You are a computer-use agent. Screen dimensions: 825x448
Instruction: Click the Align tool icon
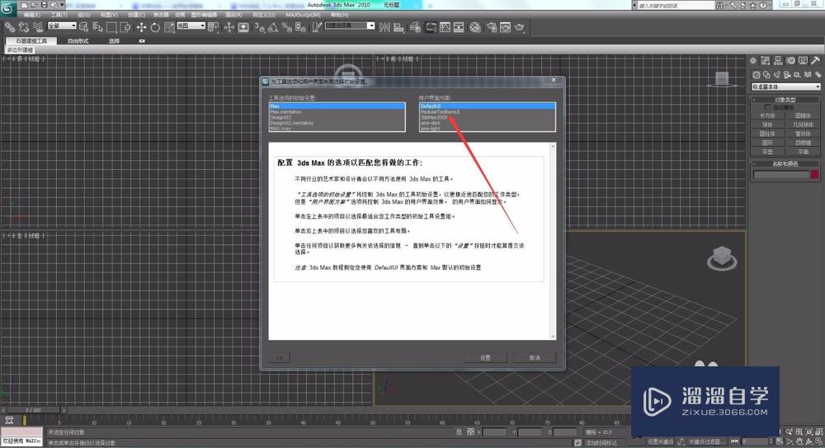398,27
